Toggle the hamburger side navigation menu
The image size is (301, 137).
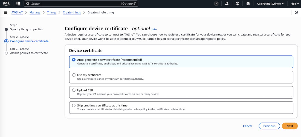pyautogui.click(x=6, y=13)
